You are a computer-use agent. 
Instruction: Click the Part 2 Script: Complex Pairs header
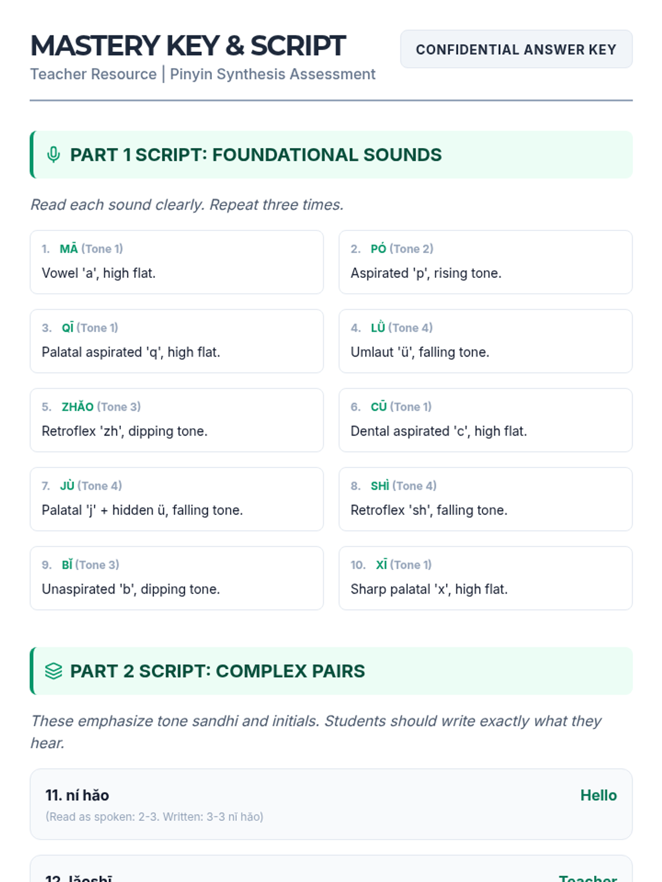[217, 671]
